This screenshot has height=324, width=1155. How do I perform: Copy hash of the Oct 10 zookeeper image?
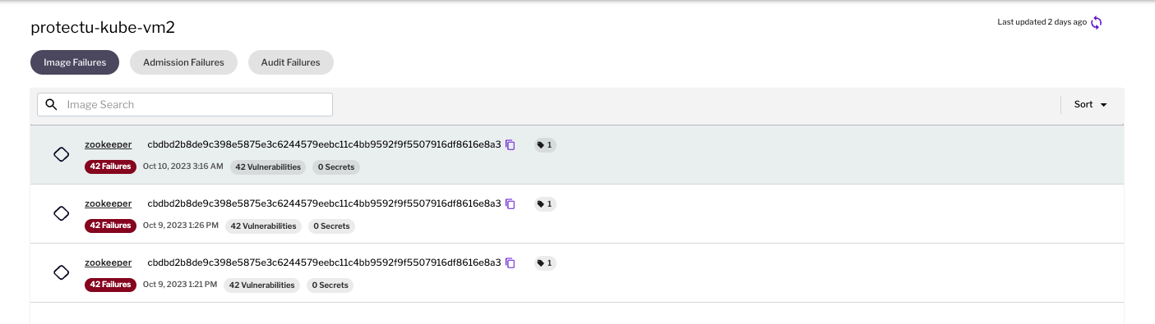(x=511, y=145)
